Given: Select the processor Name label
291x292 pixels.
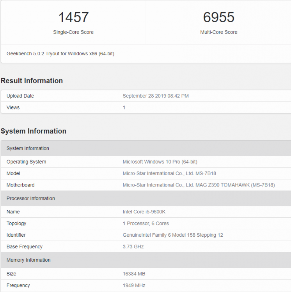Looking at the screenshot, I should tap(13, 212).
